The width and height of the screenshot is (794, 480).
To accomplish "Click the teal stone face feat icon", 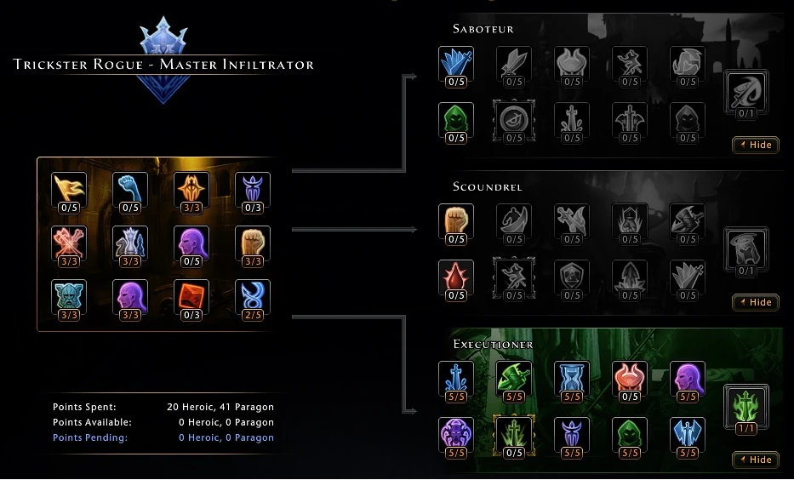I will click(x=69, y=300).
